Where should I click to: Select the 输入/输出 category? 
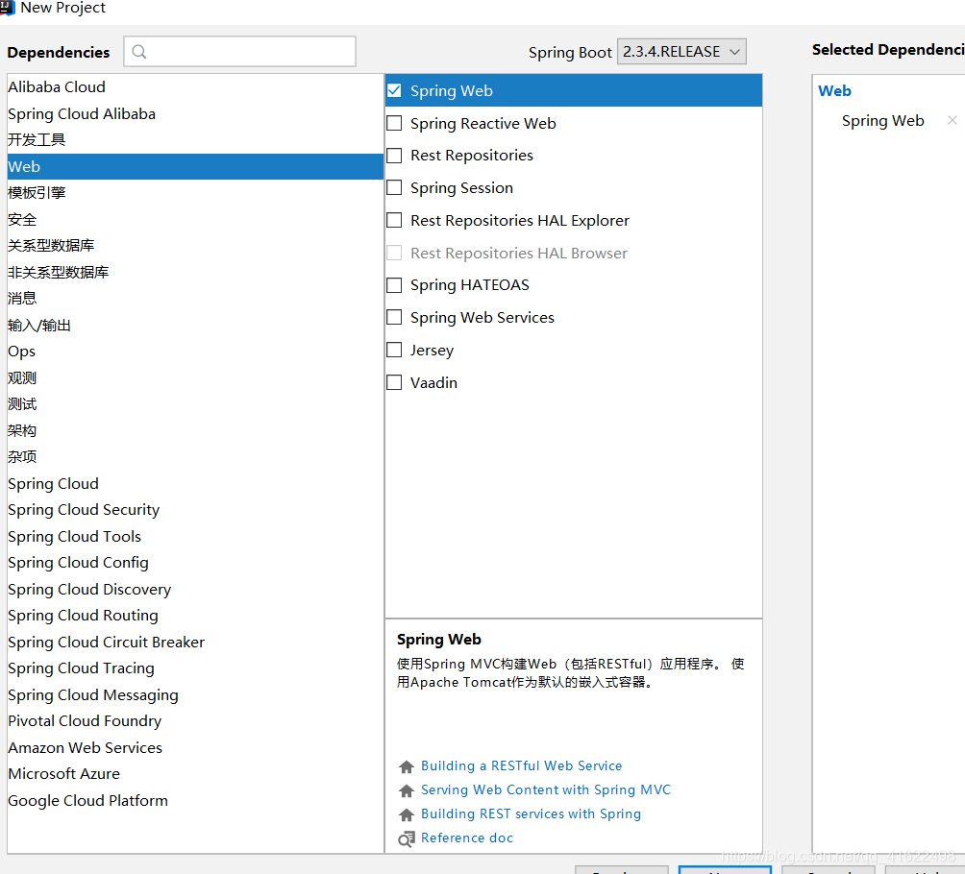pyautogui.click(x=195, y=325)
